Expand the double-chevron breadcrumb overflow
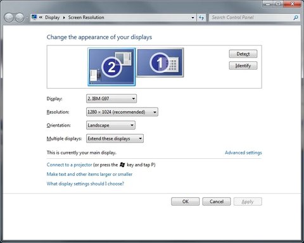304x243 pixels. [x=41, y=18]
